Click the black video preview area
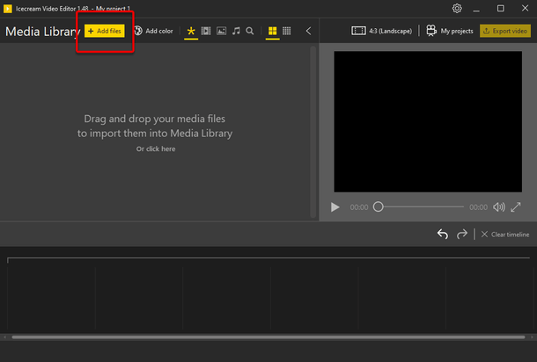This screenshot has height=362, width=537. coord(428,122)
